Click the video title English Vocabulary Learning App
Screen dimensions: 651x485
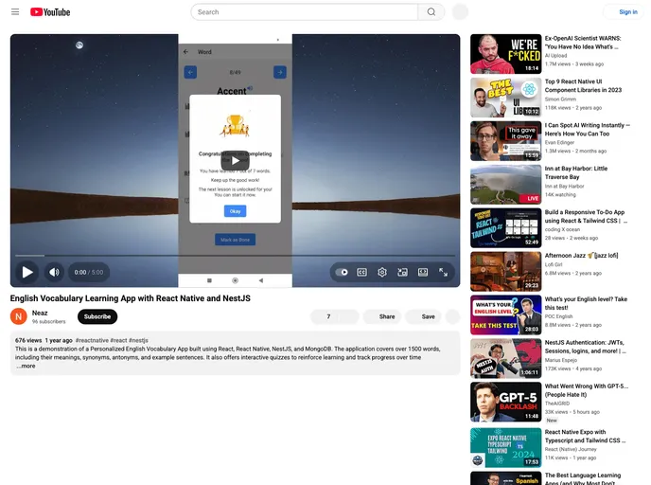pyautogui.click(x=131, y=298)
